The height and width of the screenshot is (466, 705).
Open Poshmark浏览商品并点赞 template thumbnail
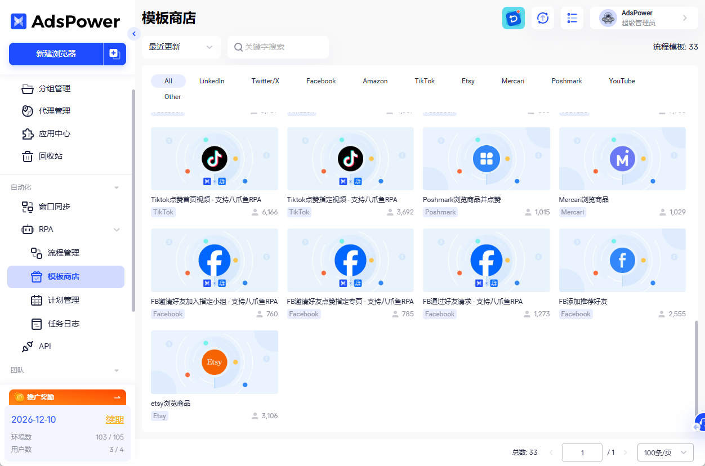click(x=487, y=159)
